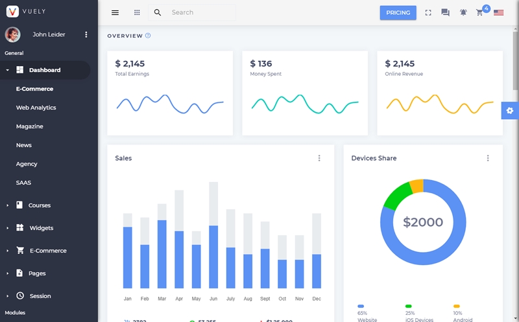Screen dimensions: 519x322
Task: Select Web Analytics in the sidebar
Action: point(36,108)
